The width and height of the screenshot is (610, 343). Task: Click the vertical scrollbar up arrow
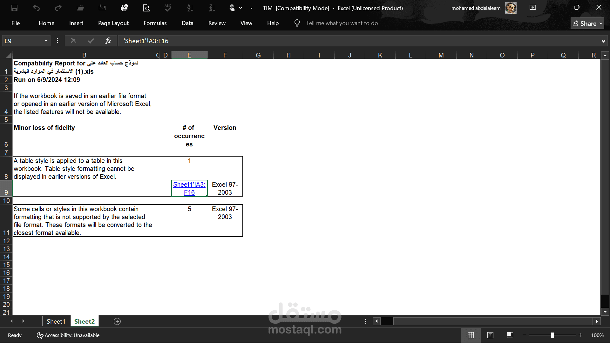coord(605,55)
